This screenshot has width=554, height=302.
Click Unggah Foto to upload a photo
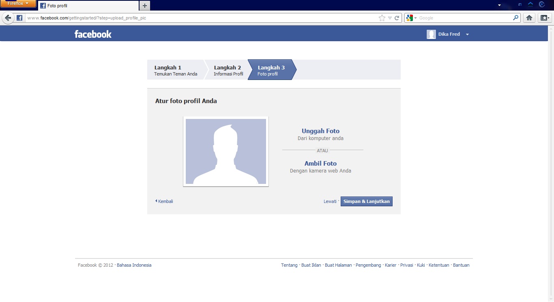(320, 131)
